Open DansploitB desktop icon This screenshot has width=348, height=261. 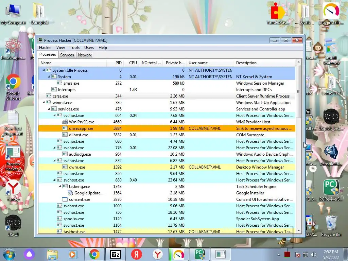pyautogui.click(x=331, y=155)
